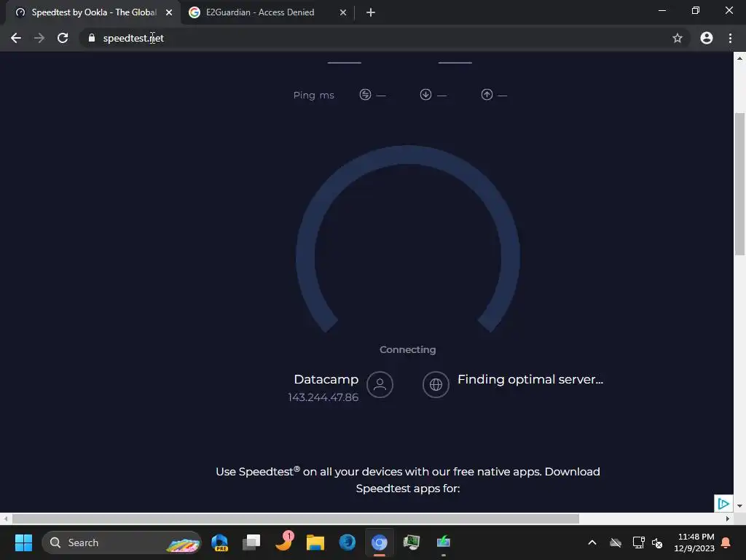The height and width of the screenshot is (560, 746).
Task: Open the Windows Start menu
Action: pos(23,542)
